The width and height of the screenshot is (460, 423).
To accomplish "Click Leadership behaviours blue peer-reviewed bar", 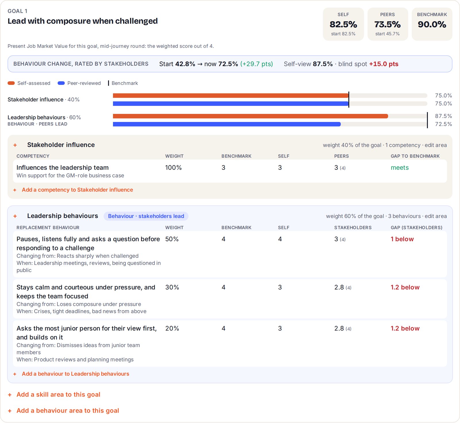I will click(x=227, y=124).
